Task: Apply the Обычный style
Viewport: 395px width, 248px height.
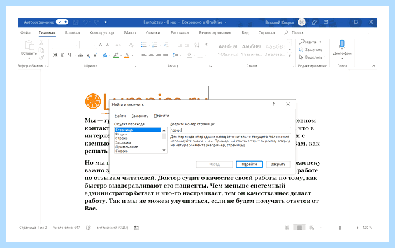Action: 227,50
